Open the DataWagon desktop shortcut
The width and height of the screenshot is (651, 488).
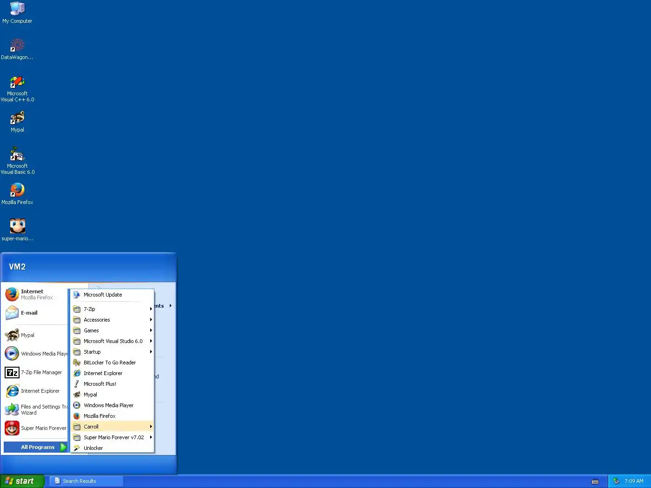[17, 49]
